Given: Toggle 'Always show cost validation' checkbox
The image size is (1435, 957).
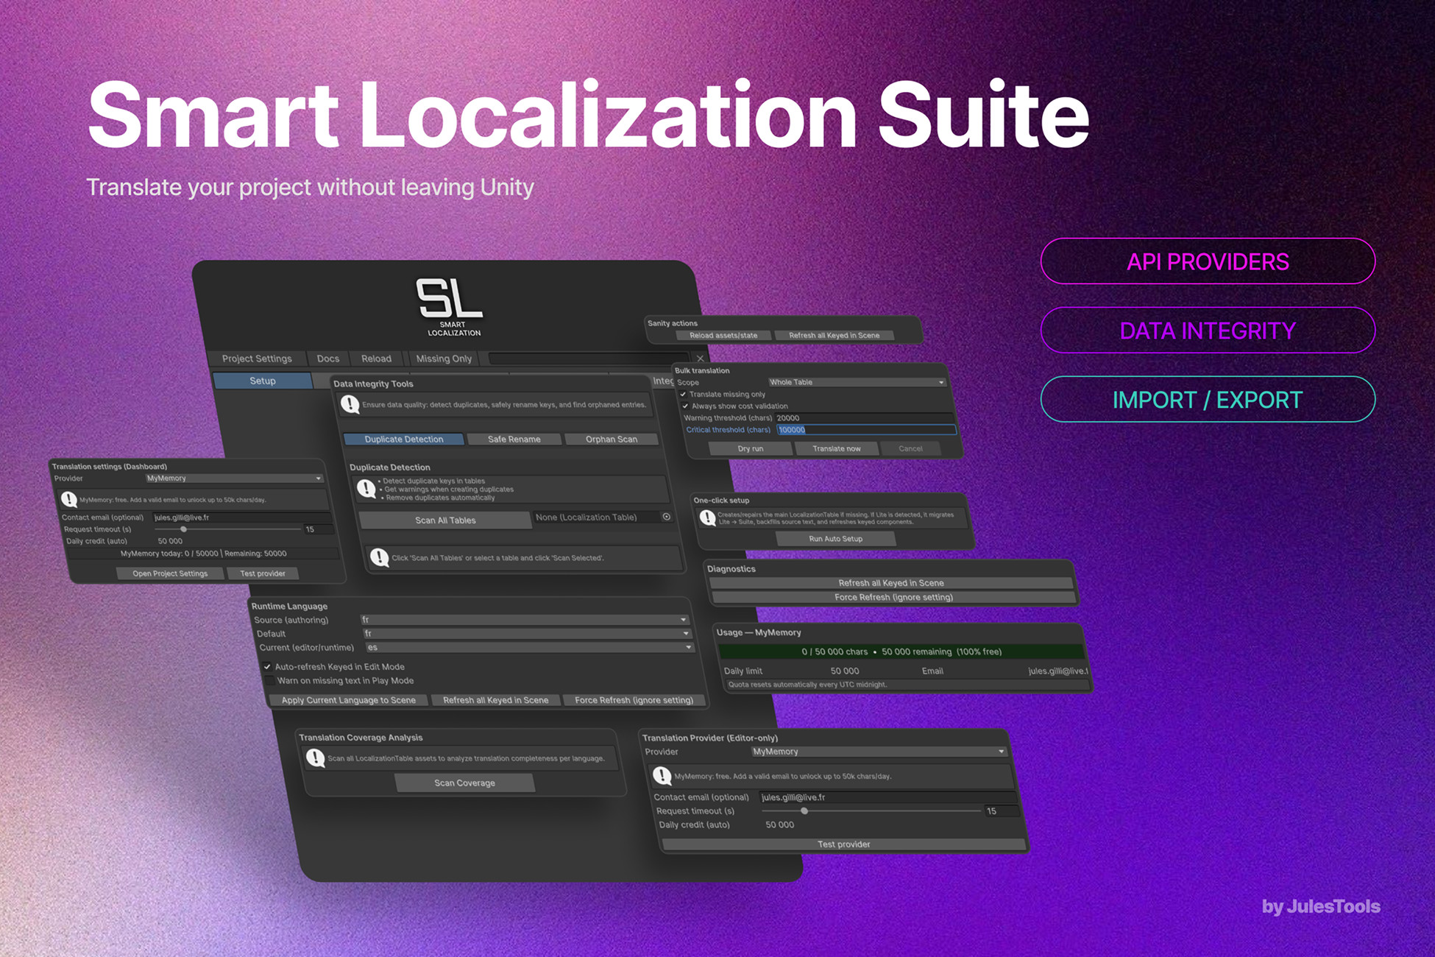Looking at the screenshot, I should (x=685, y=406).
